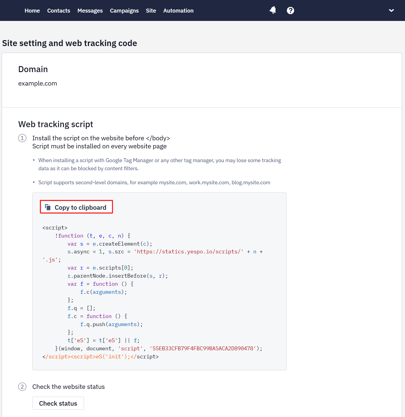Open the Site menu
405x417 pixels.
pyautogui.click(x=151, y=10)
